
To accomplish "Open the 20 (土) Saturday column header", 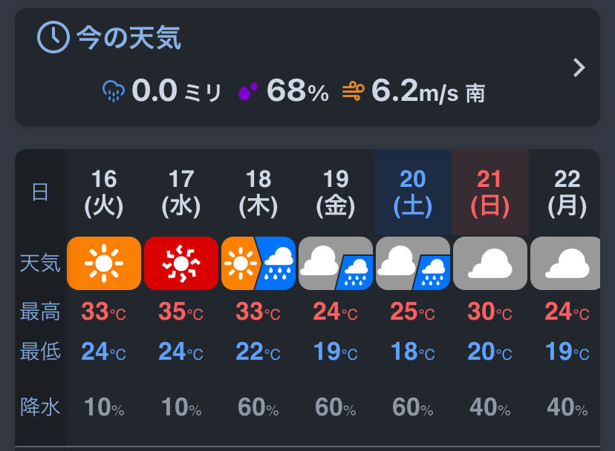I will (413, 193).
